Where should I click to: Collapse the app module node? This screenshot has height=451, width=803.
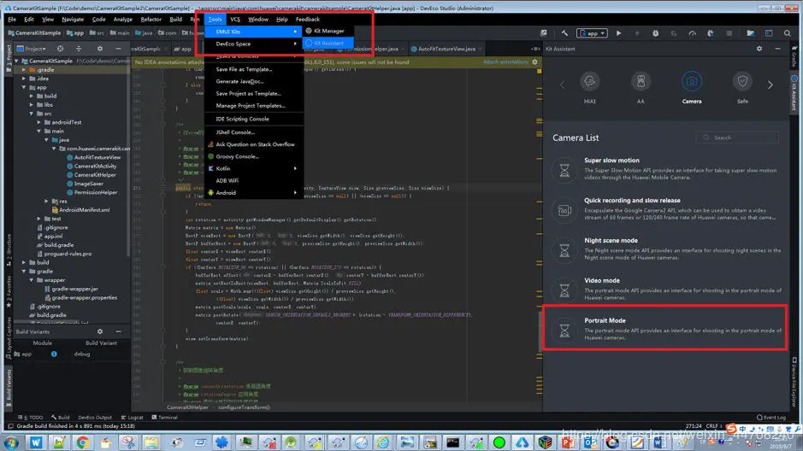[24, 87]
